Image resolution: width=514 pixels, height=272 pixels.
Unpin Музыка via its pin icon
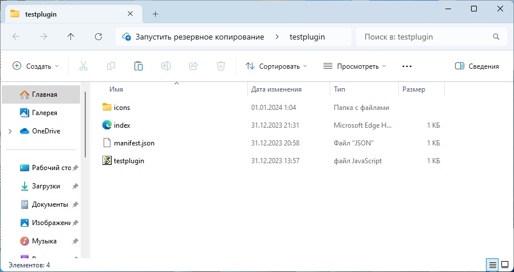(x=75, y=241)
